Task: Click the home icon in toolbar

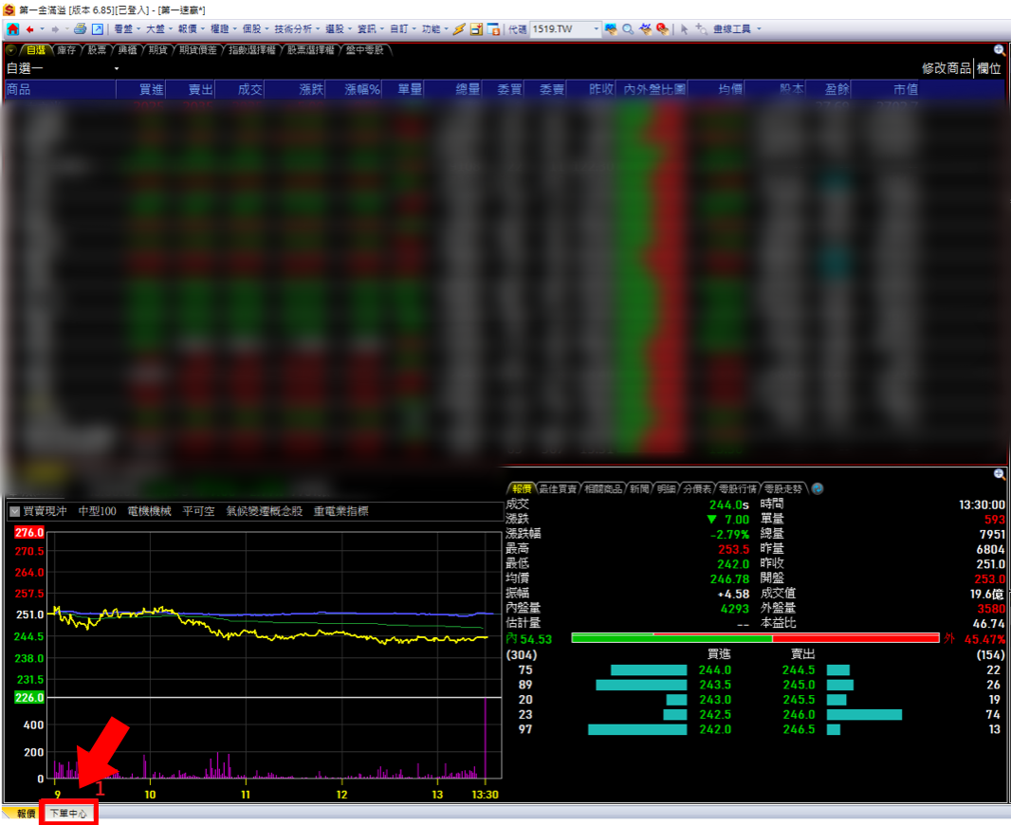Action: (x=12, y=29)
